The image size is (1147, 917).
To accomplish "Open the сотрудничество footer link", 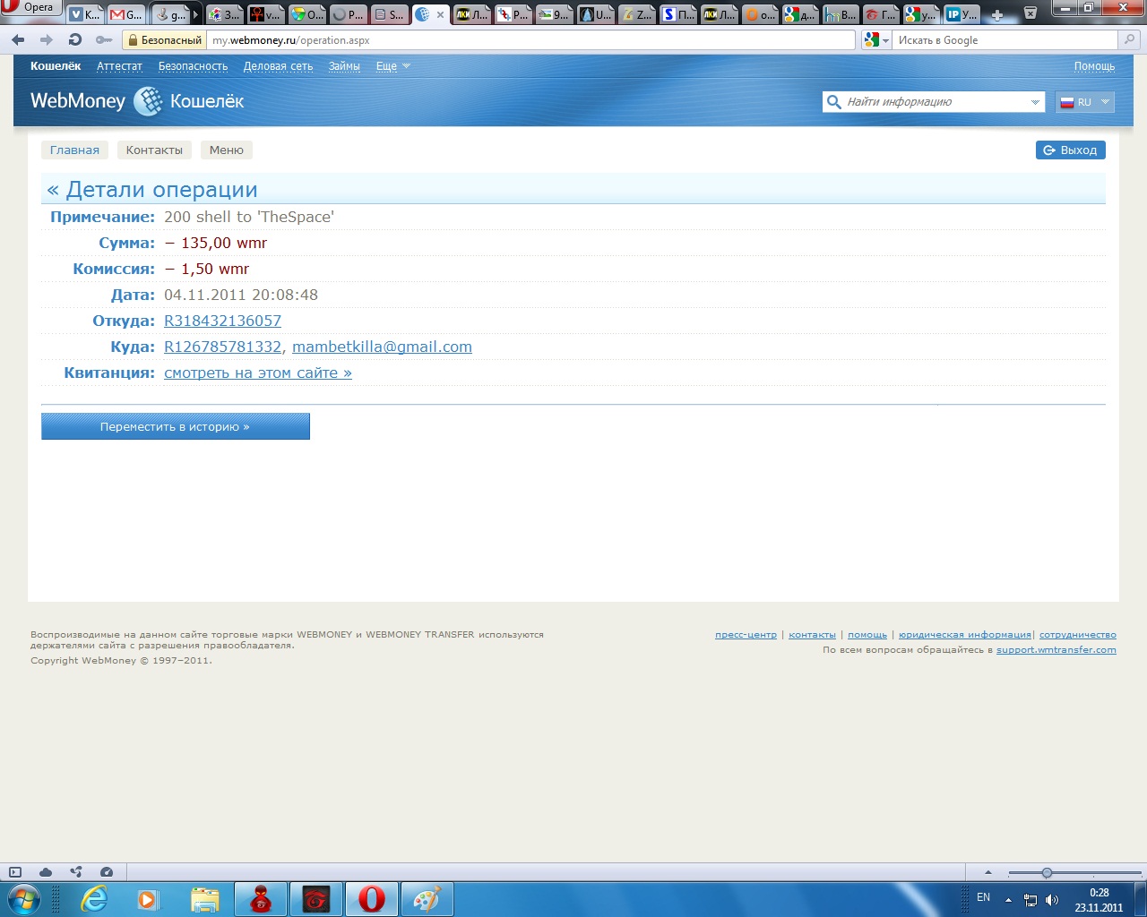I will [1078, 635].
